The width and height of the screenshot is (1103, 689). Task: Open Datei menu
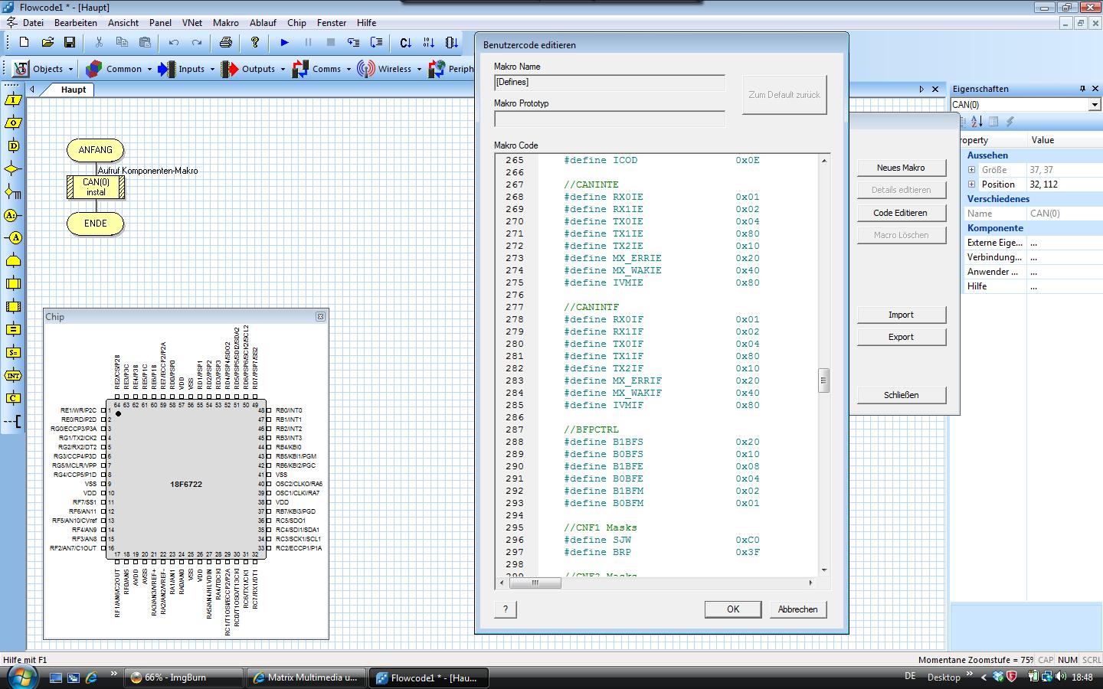coord(33,23)
